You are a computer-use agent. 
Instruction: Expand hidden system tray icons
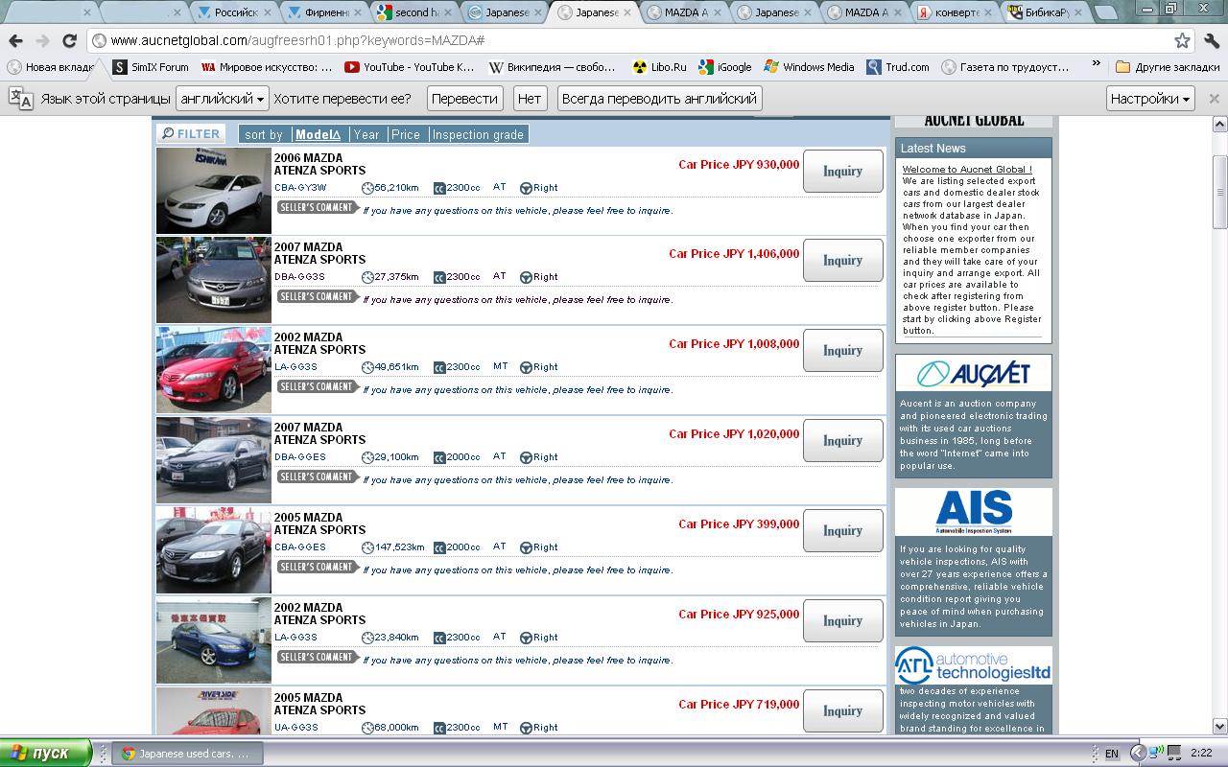pyautogui.click(x=1138, y=754)
